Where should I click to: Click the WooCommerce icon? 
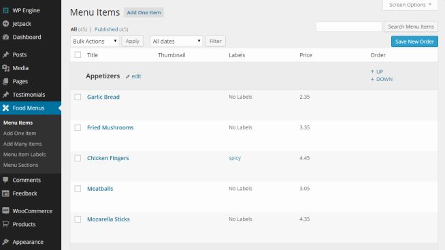(5, 210)
